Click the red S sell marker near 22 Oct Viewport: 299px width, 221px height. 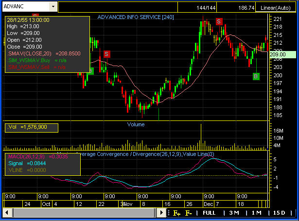pyautogui.click(x=106, y=54)
